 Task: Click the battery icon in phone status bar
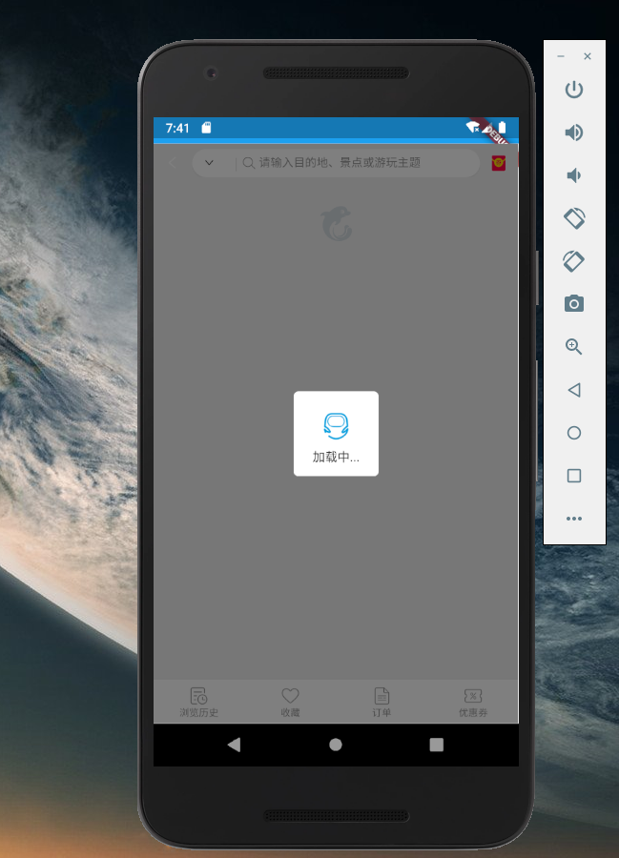[502, 128]
